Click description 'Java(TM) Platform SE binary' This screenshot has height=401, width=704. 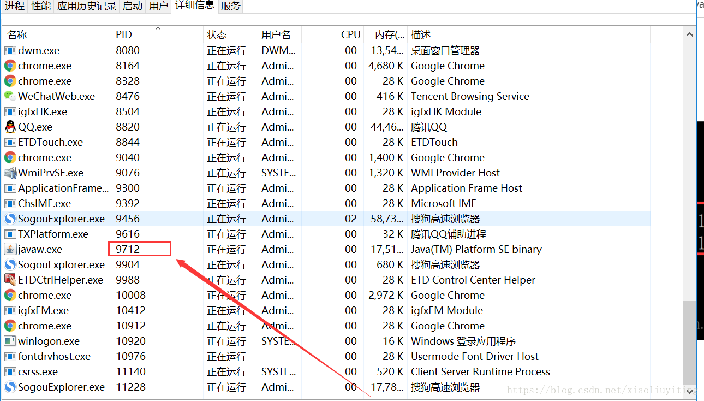(476, 249)
